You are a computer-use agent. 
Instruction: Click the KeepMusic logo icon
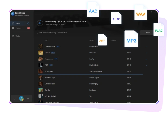pyautogui.click(x=13, y=14)
